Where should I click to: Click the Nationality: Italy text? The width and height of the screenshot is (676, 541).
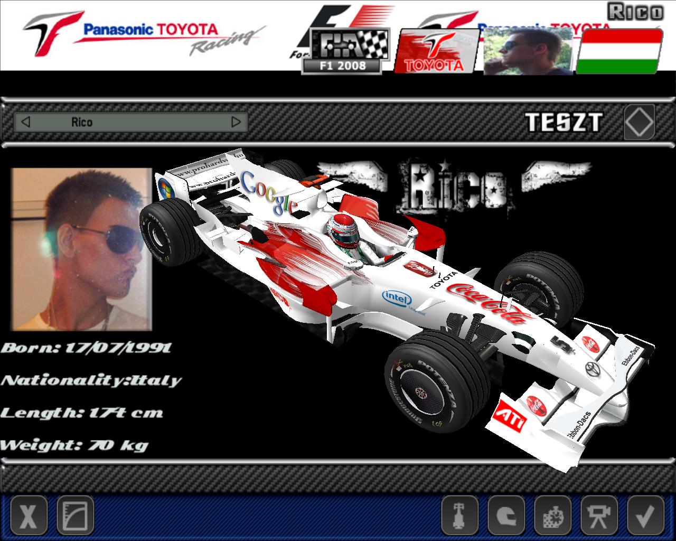pyautogui.click(x=91, y=380)
